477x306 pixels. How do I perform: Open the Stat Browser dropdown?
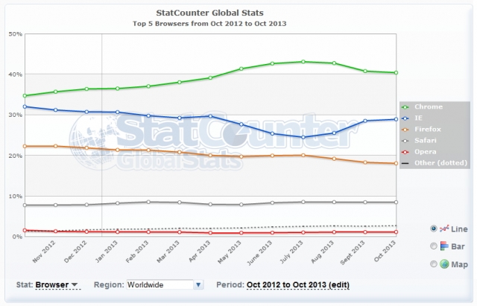(x=57, y=284)
